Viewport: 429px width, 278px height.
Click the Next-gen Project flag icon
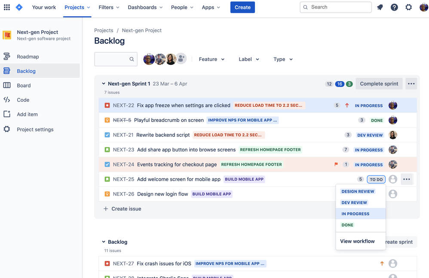click(x=7, y=35)
